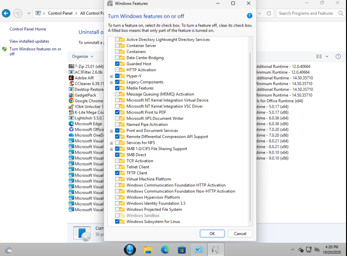Open the alien Start button on the taskbar
This screenshot has width=347, height=256.
(130, 250)
